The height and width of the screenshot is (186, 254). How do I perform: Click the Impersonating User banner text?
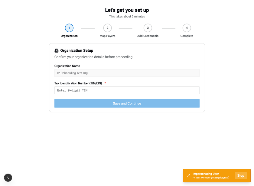[206, 174]
